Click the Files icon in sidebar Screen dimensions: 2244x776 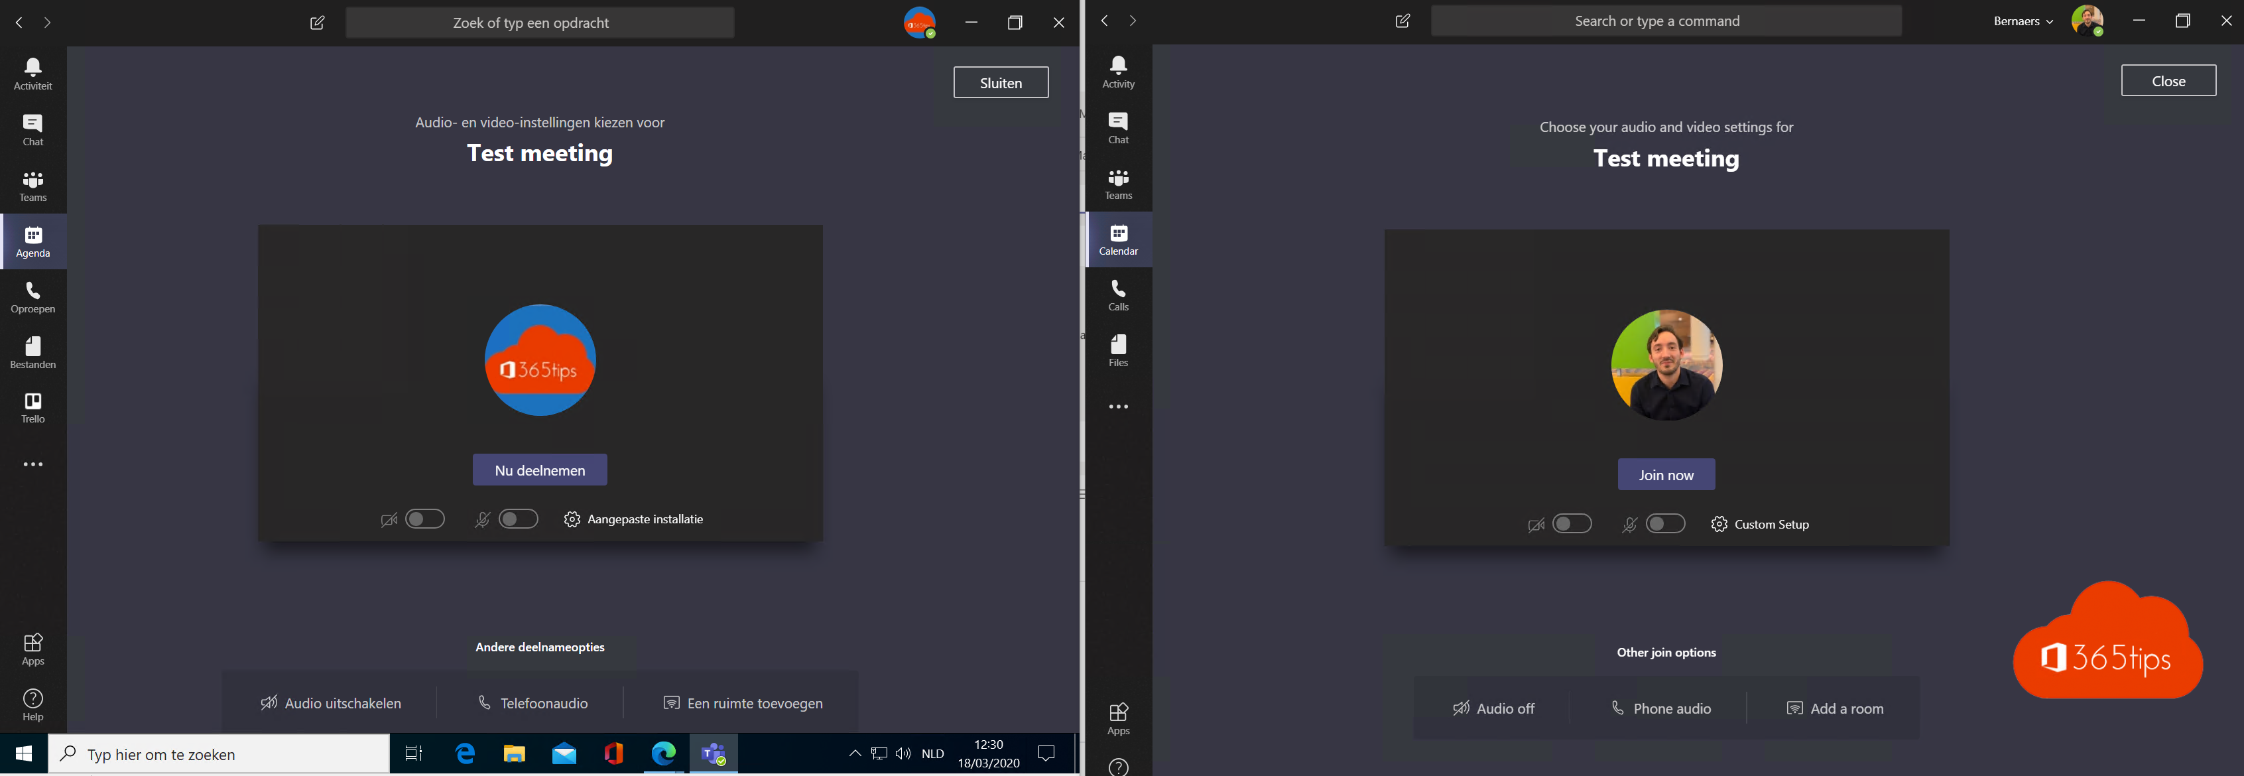pos(1118,351)
